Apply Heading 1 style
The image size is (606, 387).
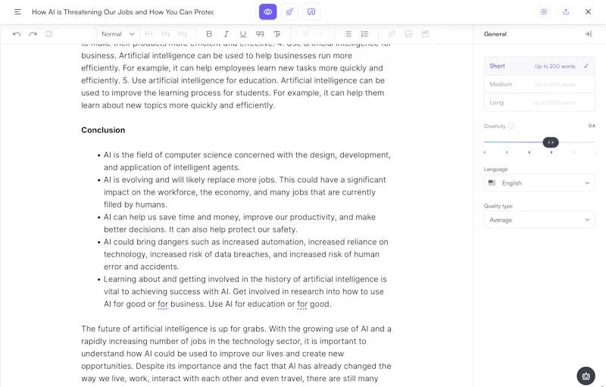pyautogui.click(x=148, y=34)
